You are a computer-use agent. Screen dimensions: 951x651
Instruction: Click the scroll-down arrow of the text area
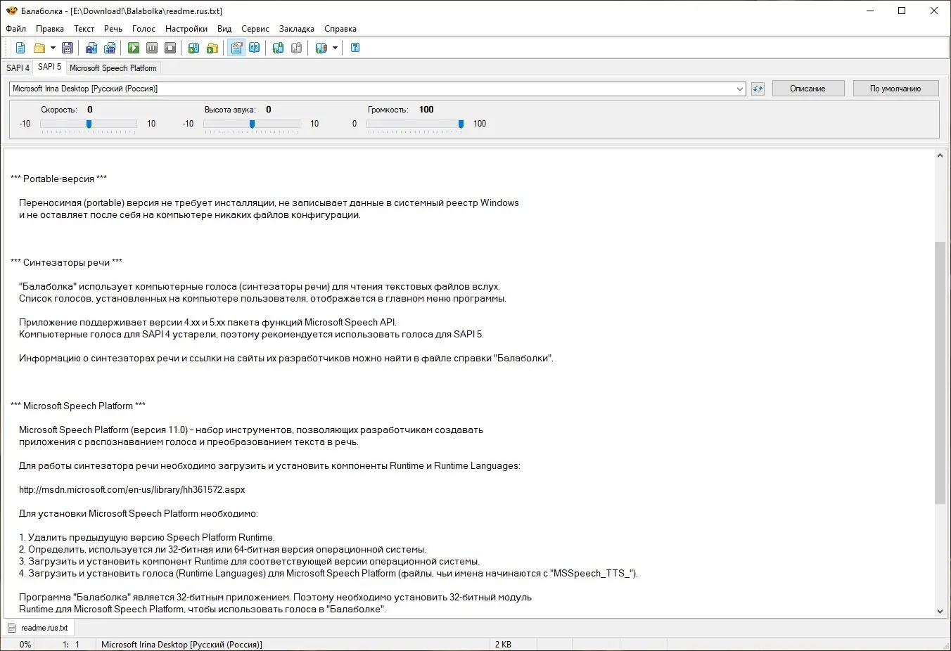[x=940, y=612]
